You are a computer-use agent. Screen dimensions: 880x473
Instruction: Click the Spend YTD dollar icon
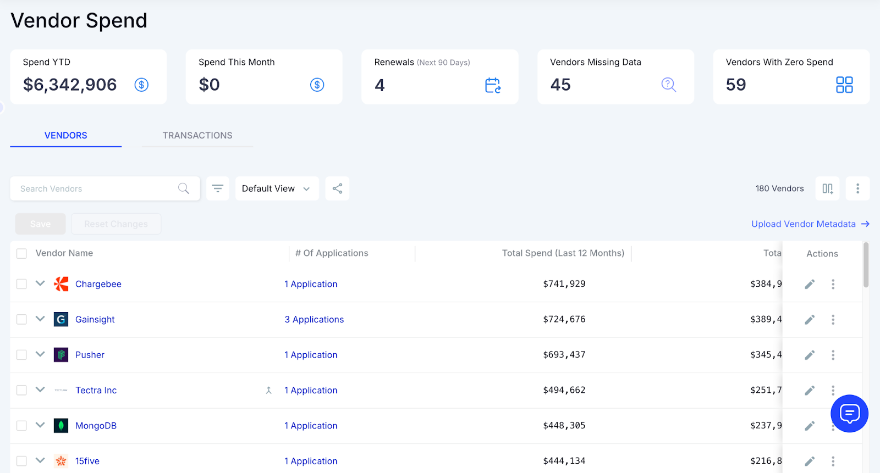click(141, 85)
